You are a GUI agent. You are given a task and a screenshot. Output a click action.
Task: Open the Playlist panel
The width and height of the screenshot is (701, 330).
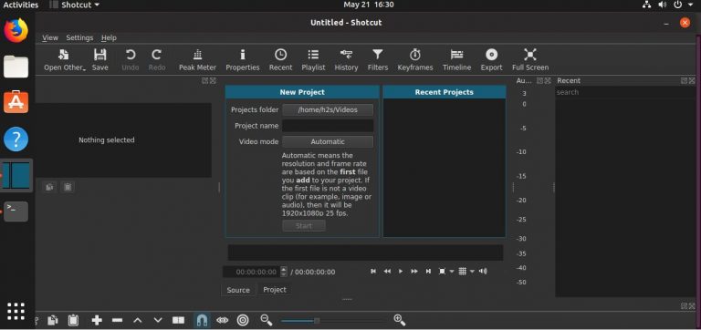[313, 60]
